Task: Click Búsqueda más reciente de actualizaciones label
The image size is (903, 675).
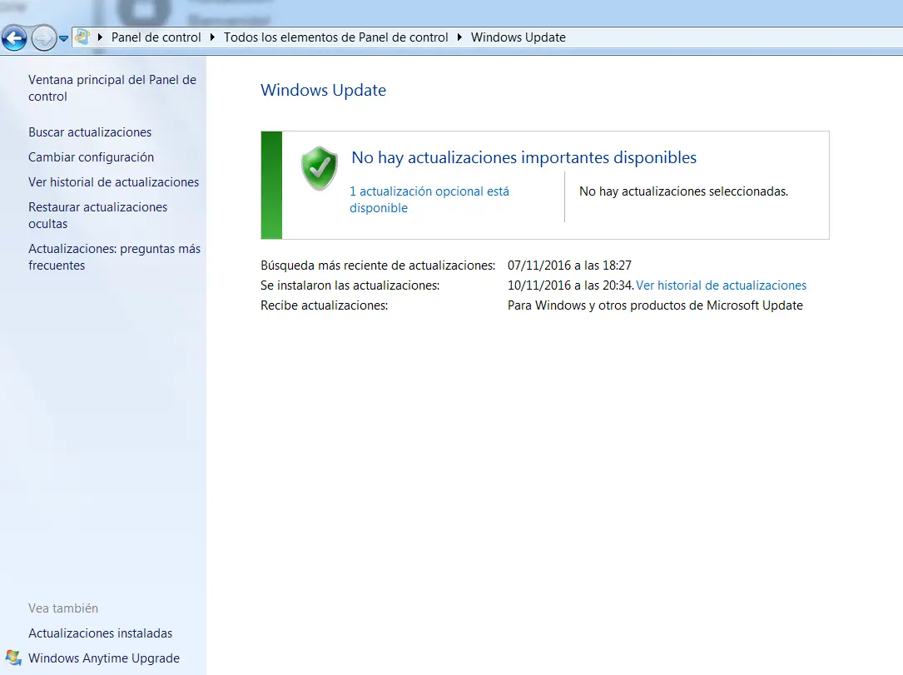Action: [x=378, y=266]
